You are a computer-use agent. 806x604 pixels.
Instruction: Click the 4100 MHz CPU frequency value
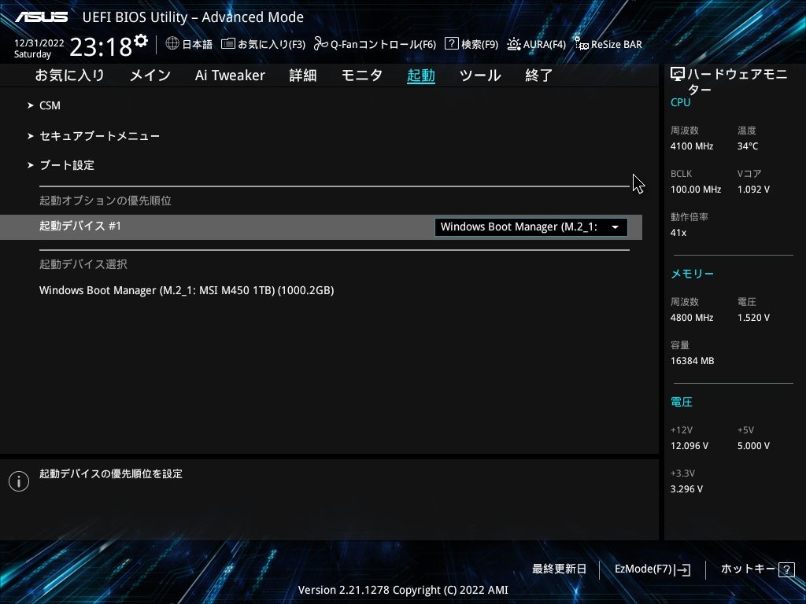[x=691, y=146]
